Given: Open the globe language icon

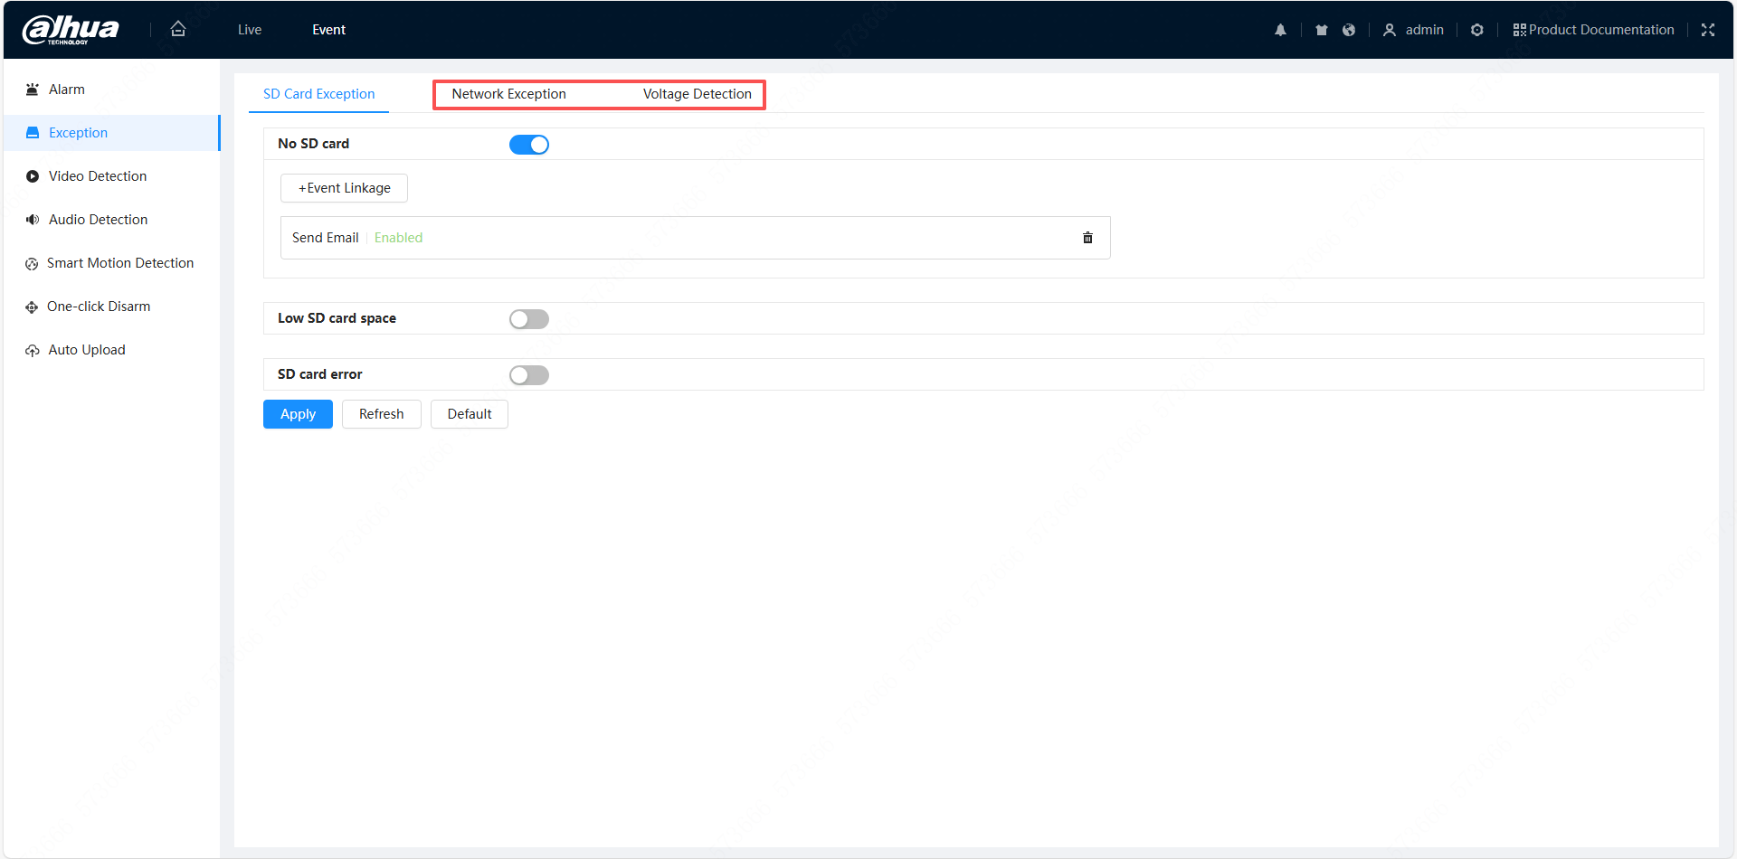Looking at the screenshot, I should pyautogui.click(x=1349, y=30).
